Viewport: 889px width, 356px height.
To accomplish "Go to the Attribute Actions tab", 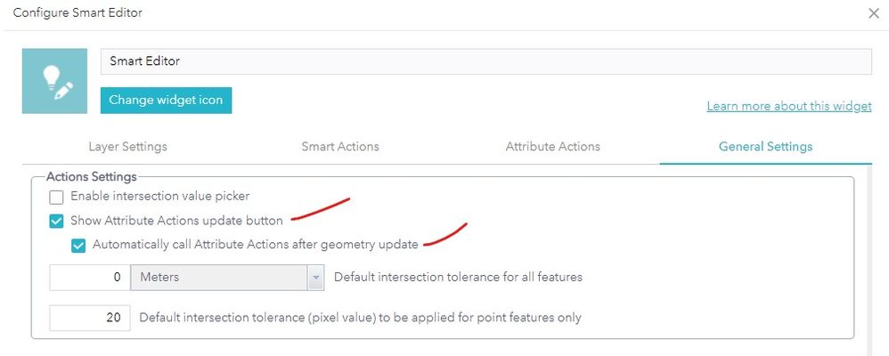I will tap(552, 146).
